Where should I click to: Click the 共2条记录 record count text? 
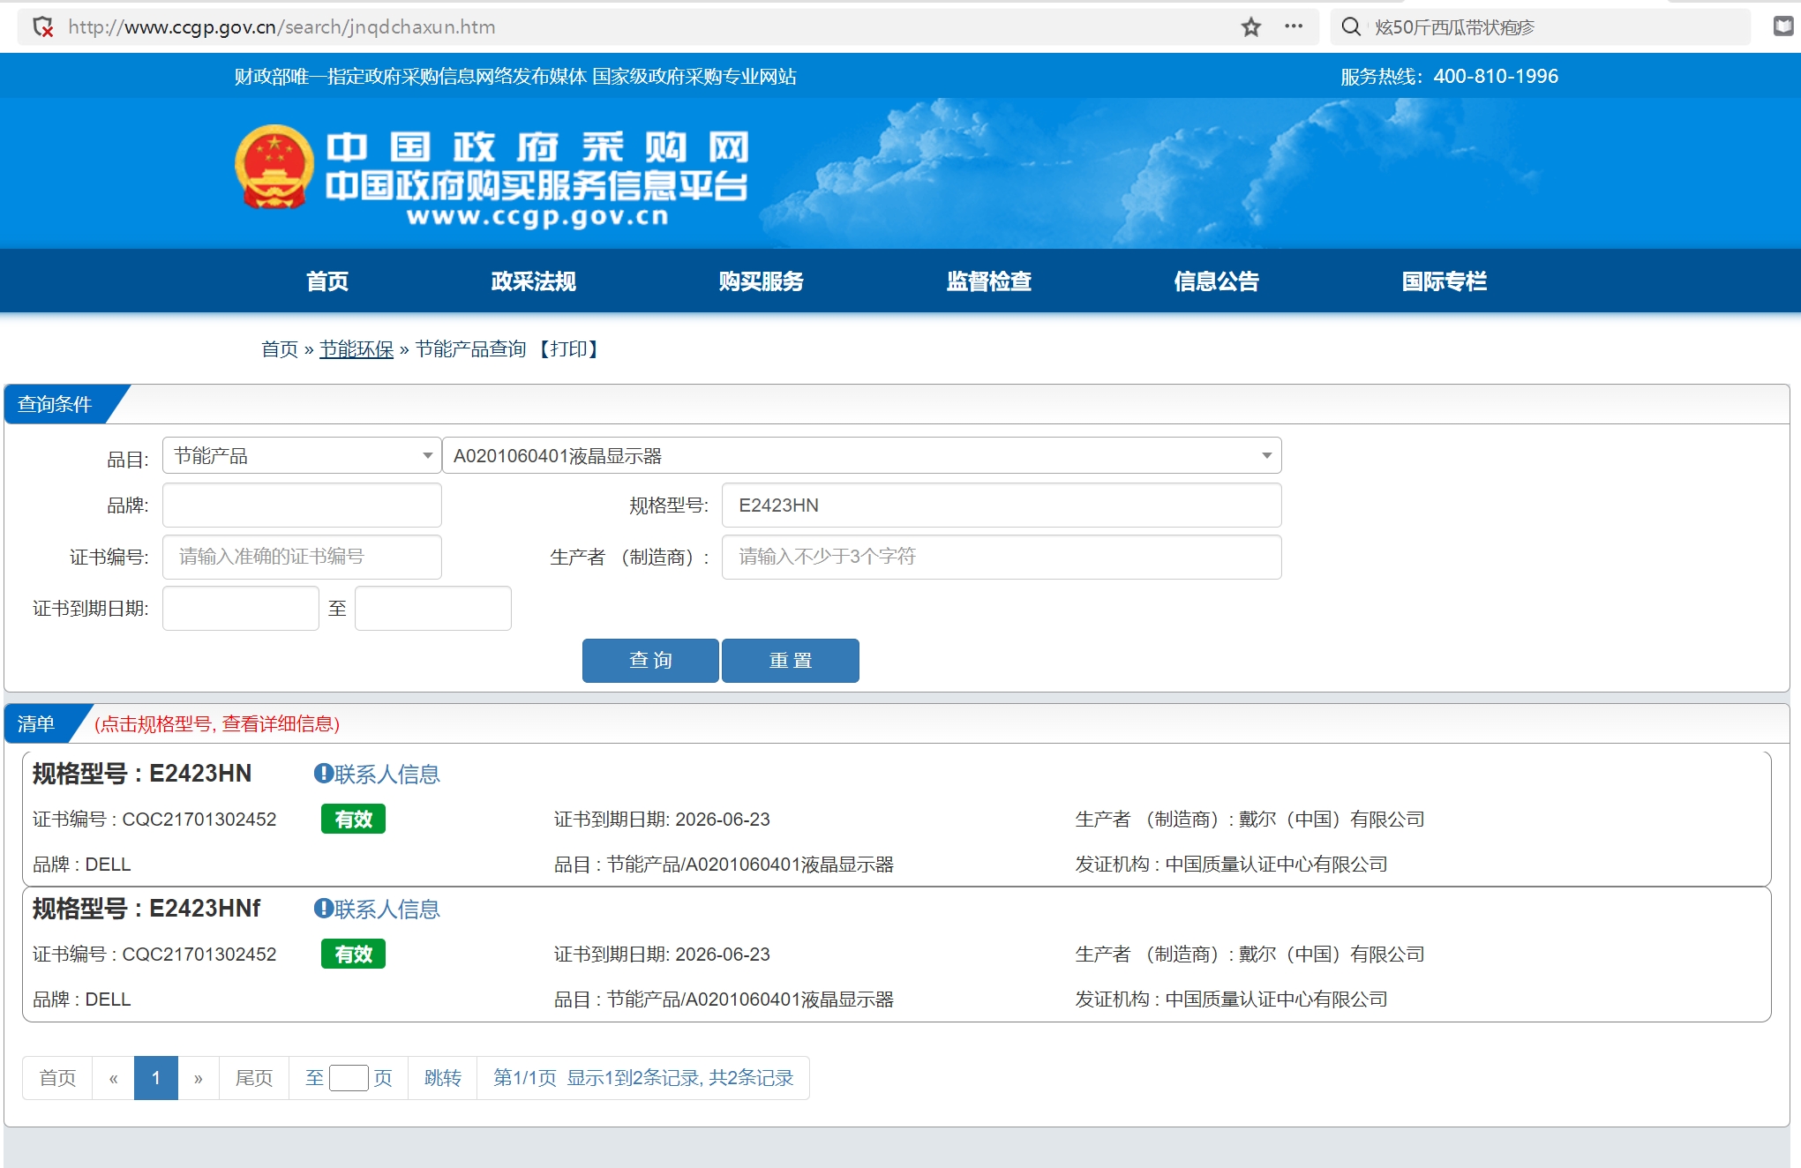[751, 1078]
